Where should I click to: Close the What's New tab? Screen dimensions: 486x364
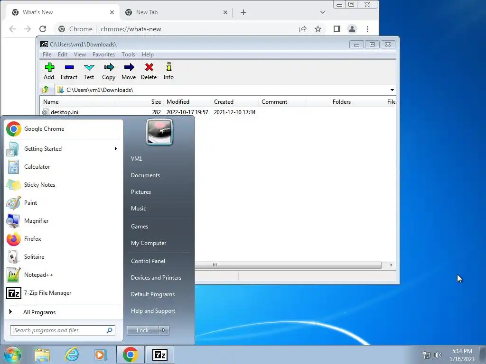112,12
